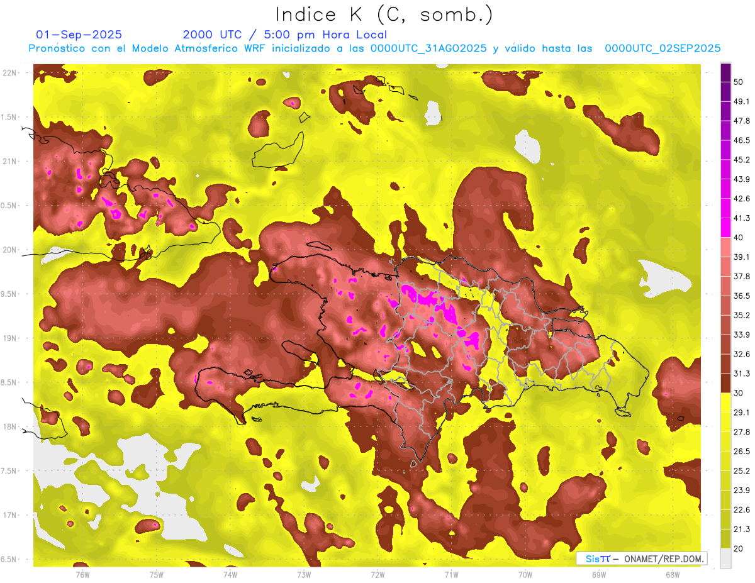Click the dark brown swatch between 30 and 31.3
755x583 pixels.
pos(725,383)
